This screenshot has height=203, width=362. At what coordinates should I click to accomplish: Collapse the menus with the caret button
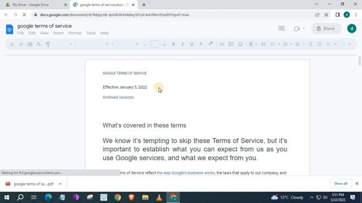coord(350,44)
